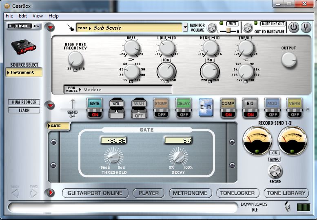Open the COMP effect block

coord(228,103)
